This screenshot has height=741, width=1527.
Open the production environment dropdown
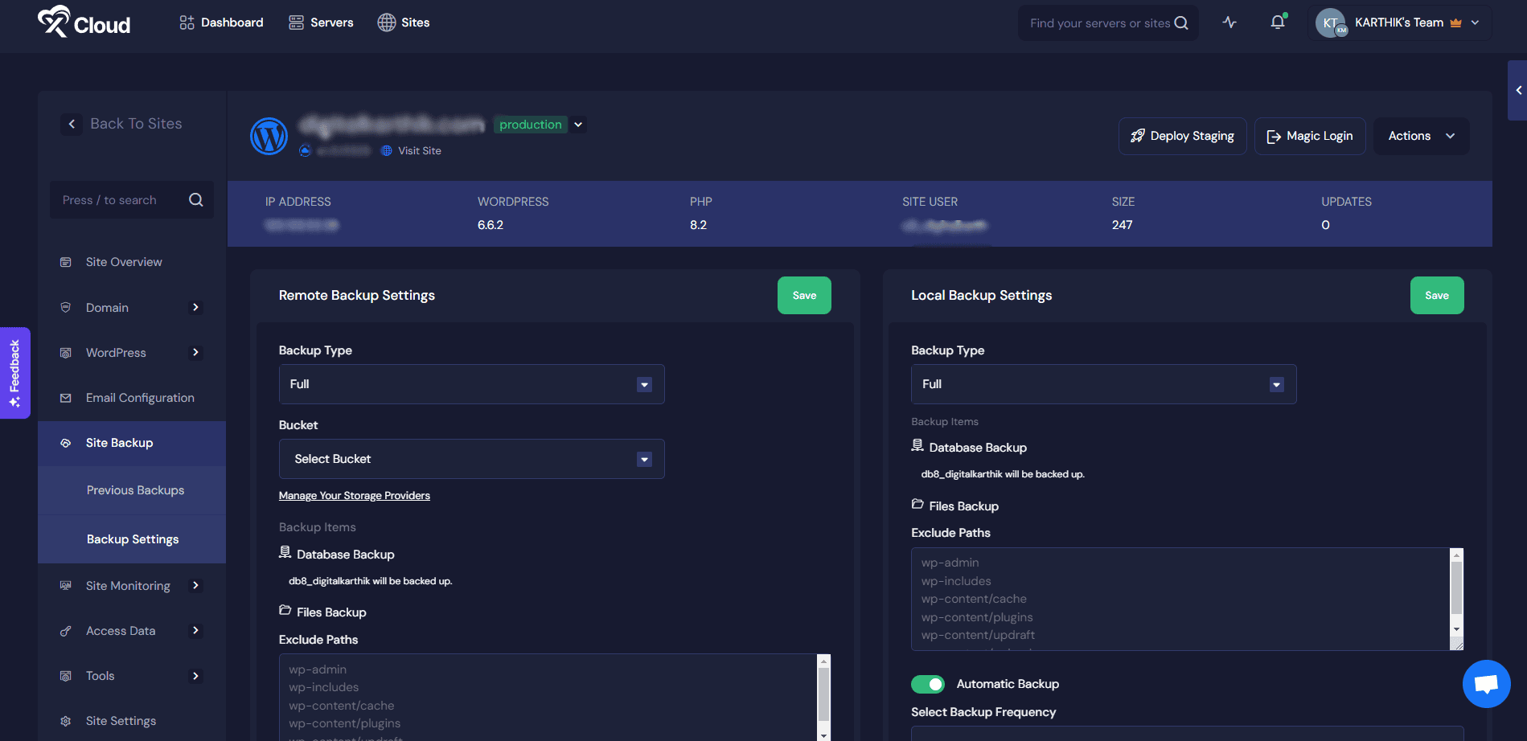[578, 125]
